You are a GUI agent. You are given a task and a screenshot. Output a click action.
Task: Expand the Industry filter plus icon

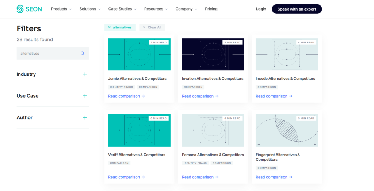point(85,74)
